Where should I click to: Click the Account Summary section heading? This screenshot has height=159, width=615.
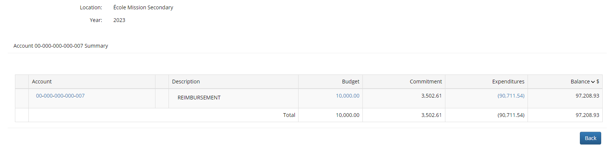coord(61,46)
